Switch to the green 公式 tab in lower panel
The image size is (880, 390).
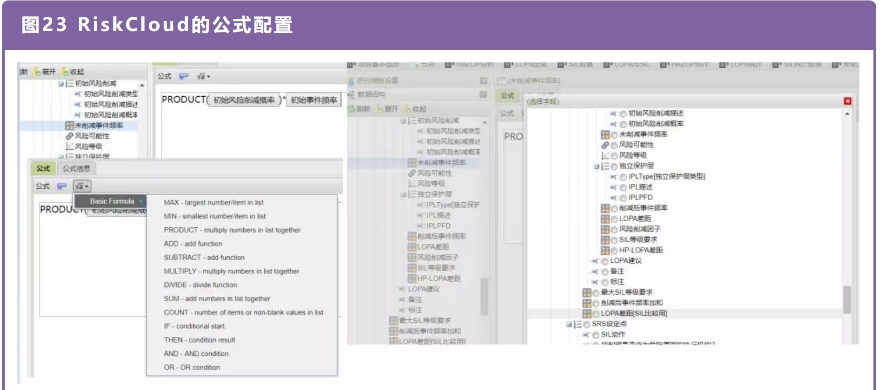coord(43,168)
